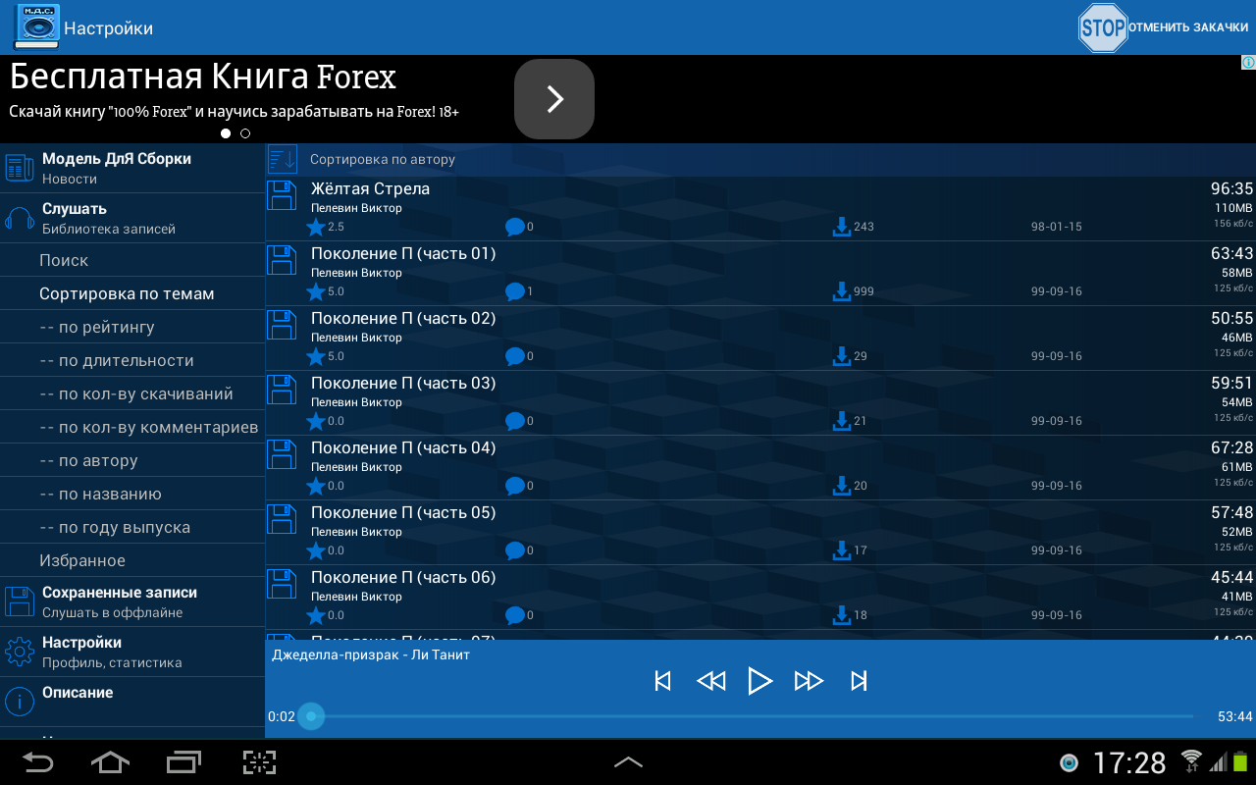
Task: Open comments bubble for Жёлтая Стрела
Action: pos(514,227)
